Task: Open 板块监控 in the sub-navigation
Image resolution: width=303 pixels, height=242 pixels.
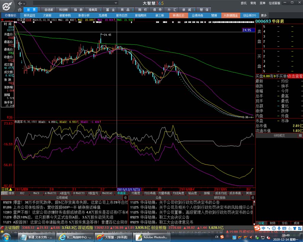Action: click(x=30, y=15)
